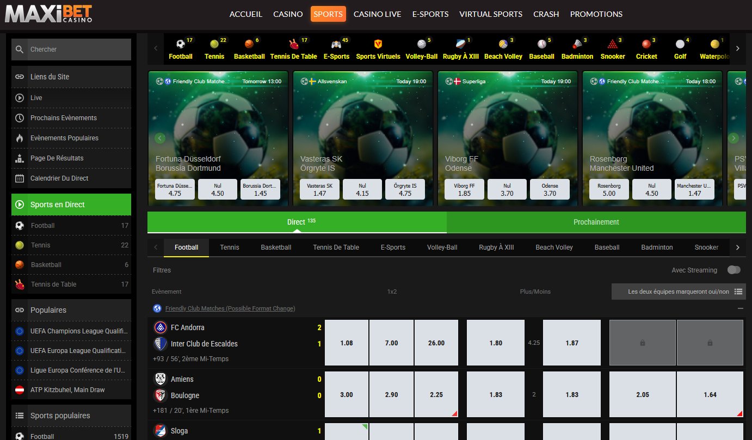Click the Page De Résultats podium icon
This screenshot has width=752, height=440.
[x=20, y=158]
